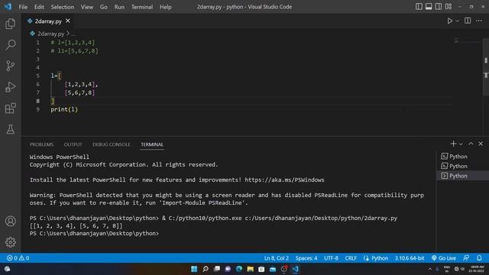Open the launch profile dropdown beside plus
This screenshot has height=275, width=489.
(x=461, y=144)
